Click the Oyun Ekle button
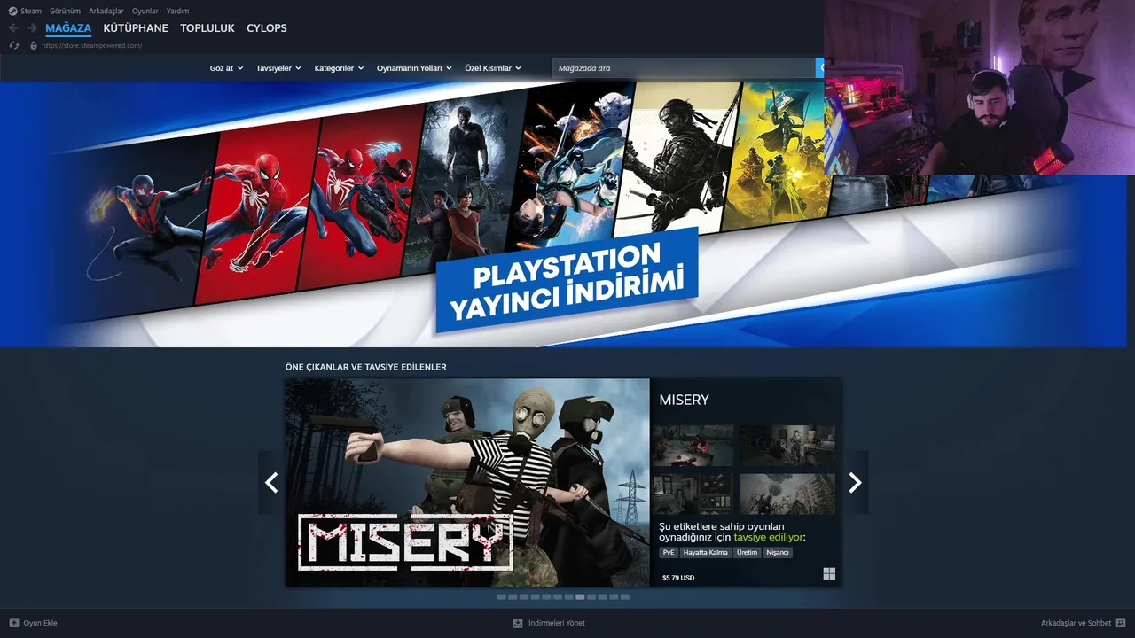The width and height of the screenshot is (1135, 638). (33, 623)
